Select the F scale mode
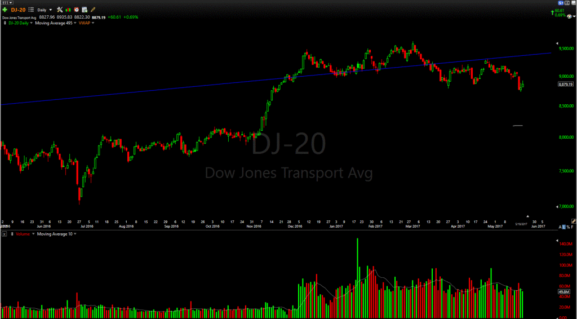577x319 pixels. (572, 227)
